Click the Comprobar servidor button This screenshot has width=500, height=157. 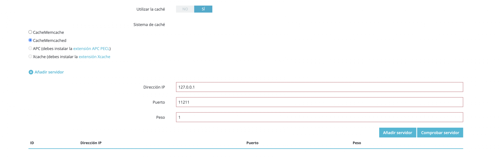440,133
